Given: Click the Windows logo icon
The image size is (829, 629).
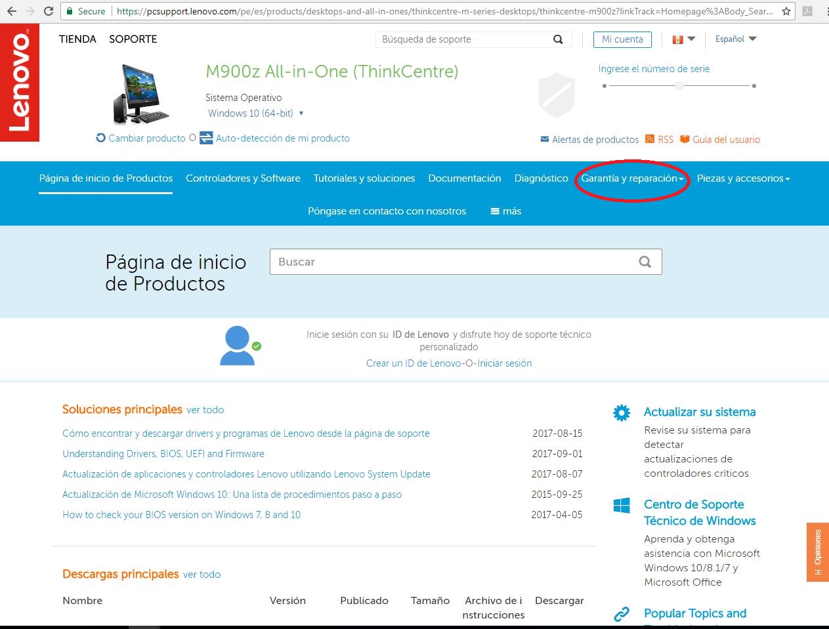Looking at the screenshot, I should click(x=622, y=505).
